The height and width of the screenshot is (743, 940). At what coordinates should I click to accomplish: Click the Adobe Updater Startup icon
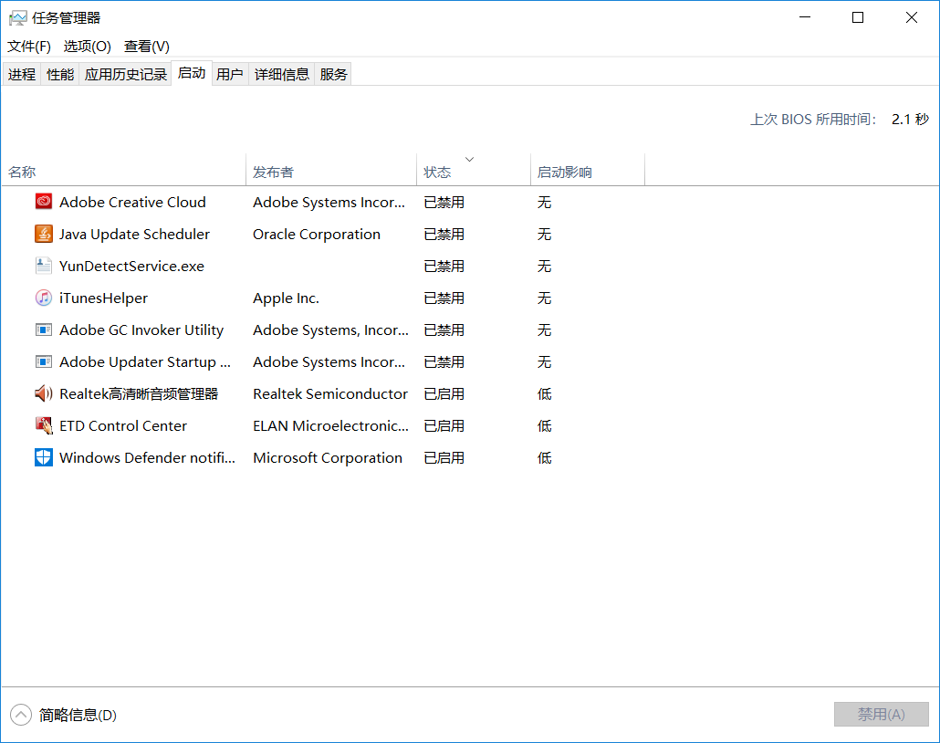point(44,361)
